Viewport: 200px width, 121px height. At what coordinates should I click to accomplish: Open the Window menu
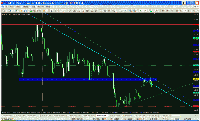40,7
